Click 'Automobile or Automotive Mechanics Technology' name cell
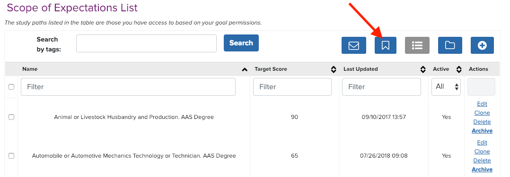The width and height of the screenshot is (510, 177). pyautogui.click(x=134, y=156)
